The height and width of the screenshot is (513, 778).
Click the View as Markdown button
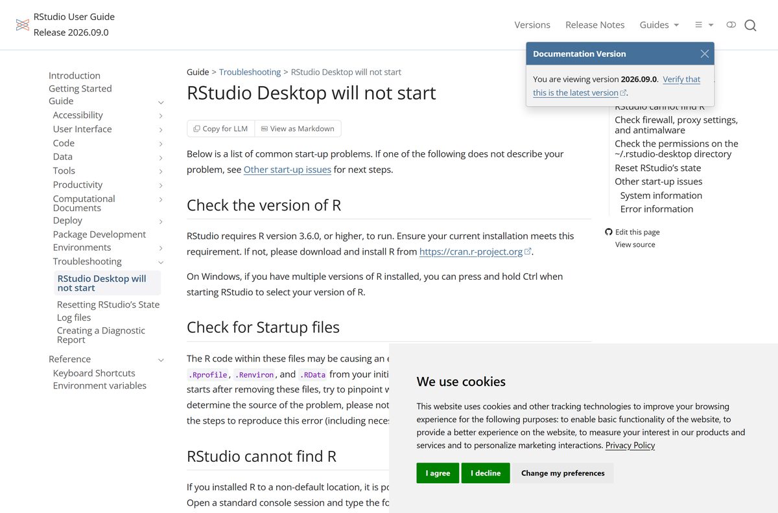click(x=298, y=129)
